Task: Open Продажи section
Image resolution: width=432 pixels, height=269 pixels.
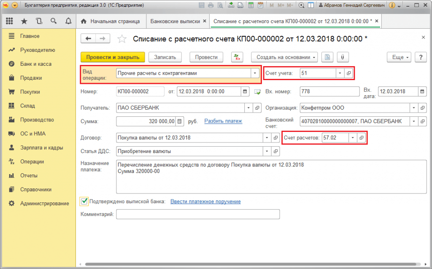Action: click(x=31, y=78)
